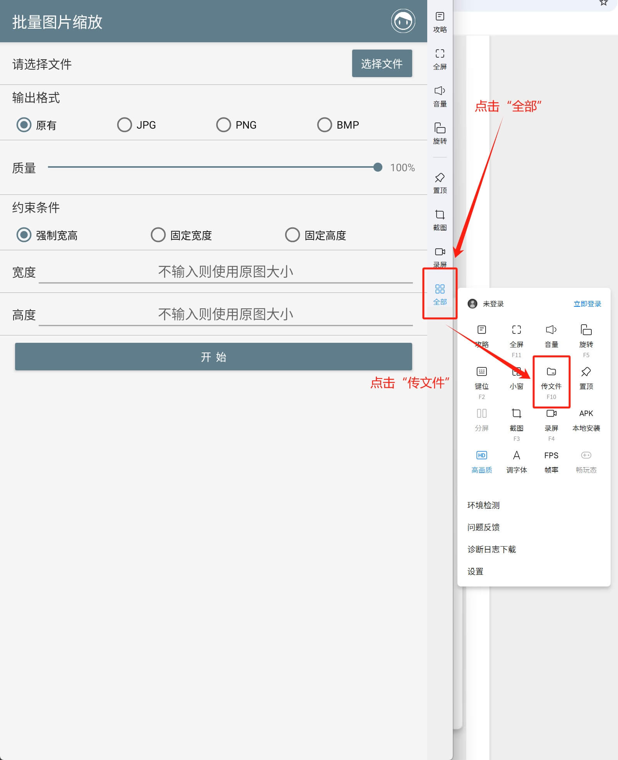Click the avatar icon in app header
This screenshot has width=618, height=760.
click(x=402, y=21)
